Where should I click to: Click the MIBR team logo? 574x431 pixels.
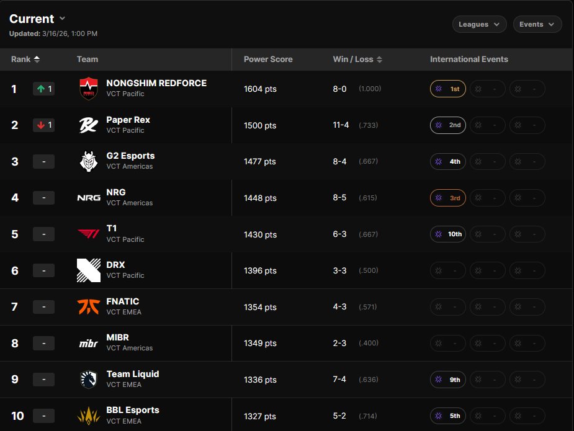[x=89, y=343]
